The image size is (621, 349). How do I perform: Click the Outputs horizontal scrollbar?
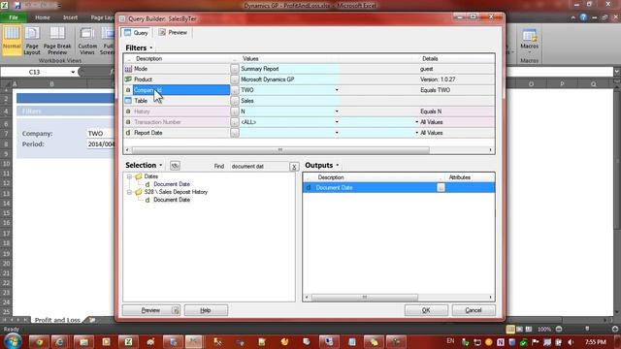[365, 298]
